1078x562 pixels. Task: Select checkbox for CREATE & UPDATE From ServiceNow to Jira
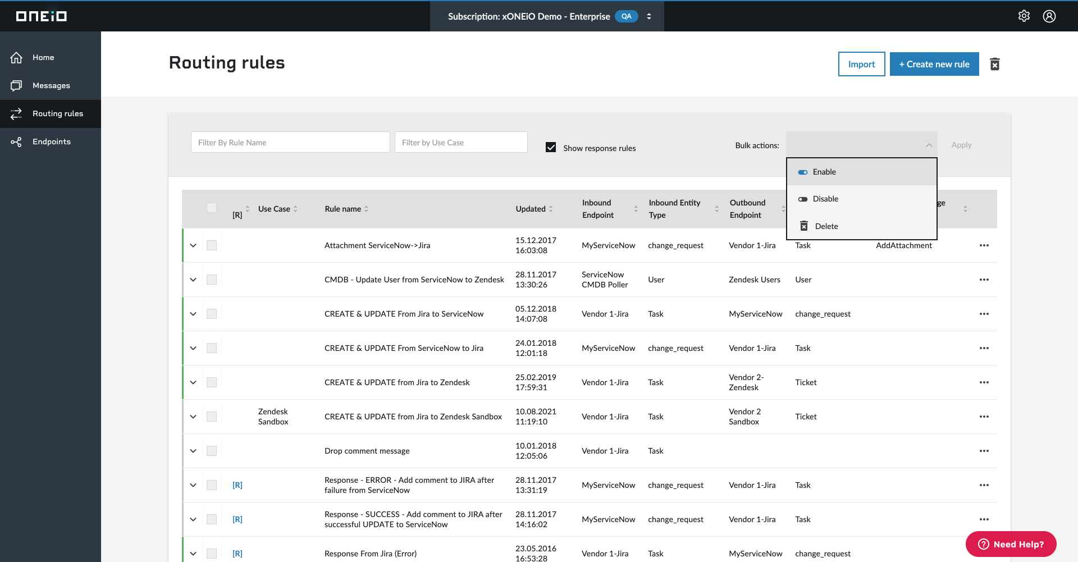[x=212, y=348]
